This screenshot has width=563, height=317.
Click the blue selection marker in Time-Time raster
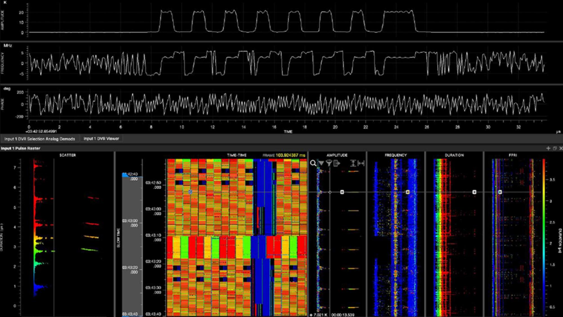pyautogui.click(x=190, y=192)
